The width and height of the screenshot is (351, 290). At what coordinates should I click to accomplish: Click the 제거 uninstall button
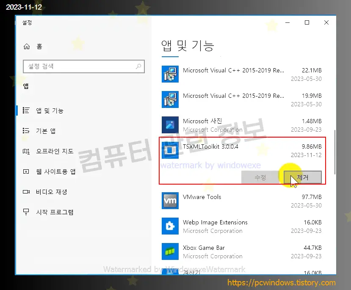(x=303, y=177)
